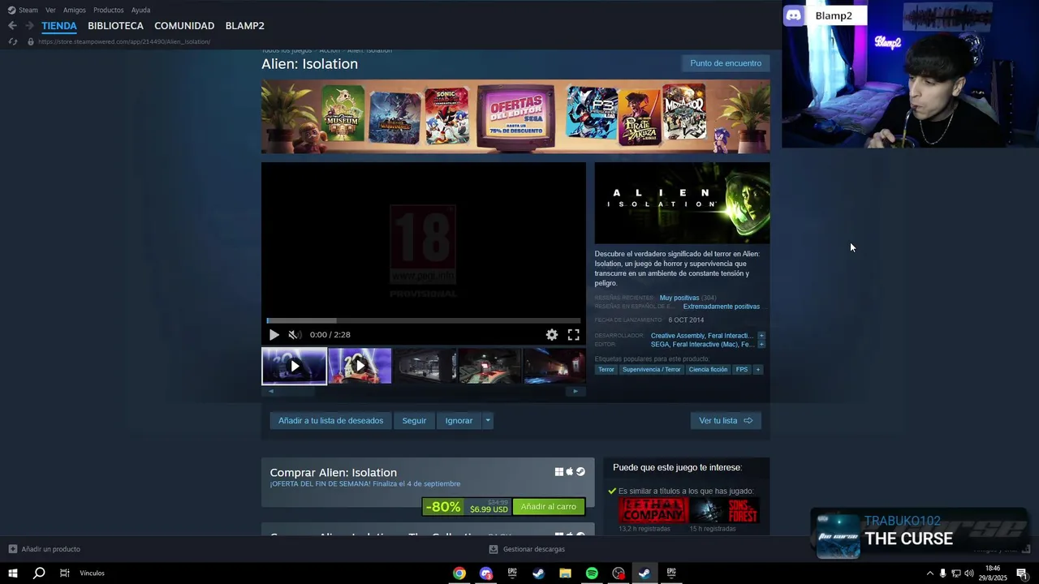Add game to wishlist with Añadir button
The image size is (1039, 584).
pos(331,421)
